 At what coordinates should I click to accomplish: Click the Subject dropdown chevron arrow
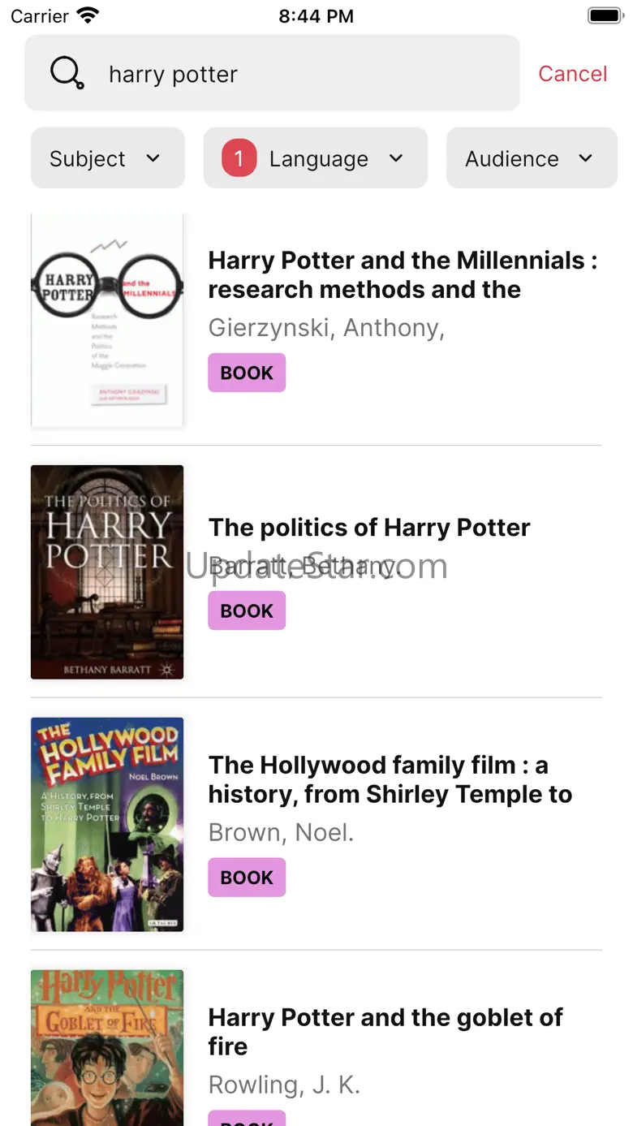153,158
